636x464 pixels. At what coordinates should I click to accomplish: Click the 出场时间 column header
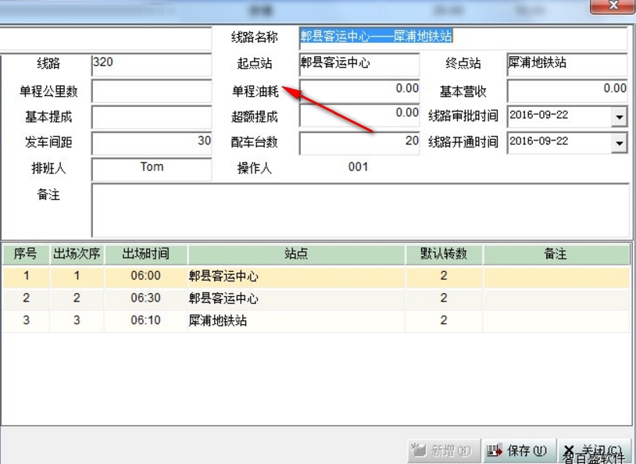click(145, 254)
